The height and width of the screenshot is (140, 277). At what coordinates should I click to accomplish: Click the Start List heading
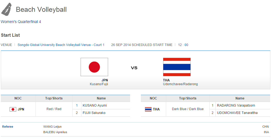(x=10, y=35)
